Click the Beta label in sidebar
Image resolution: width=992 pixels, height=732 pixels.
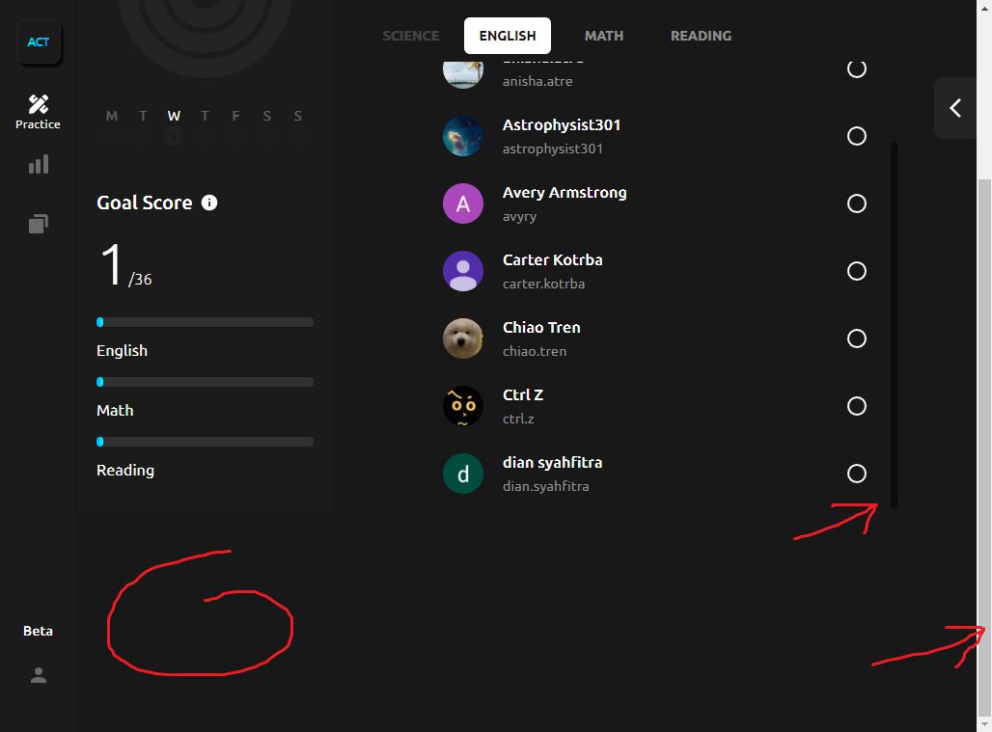pos(39,631)
